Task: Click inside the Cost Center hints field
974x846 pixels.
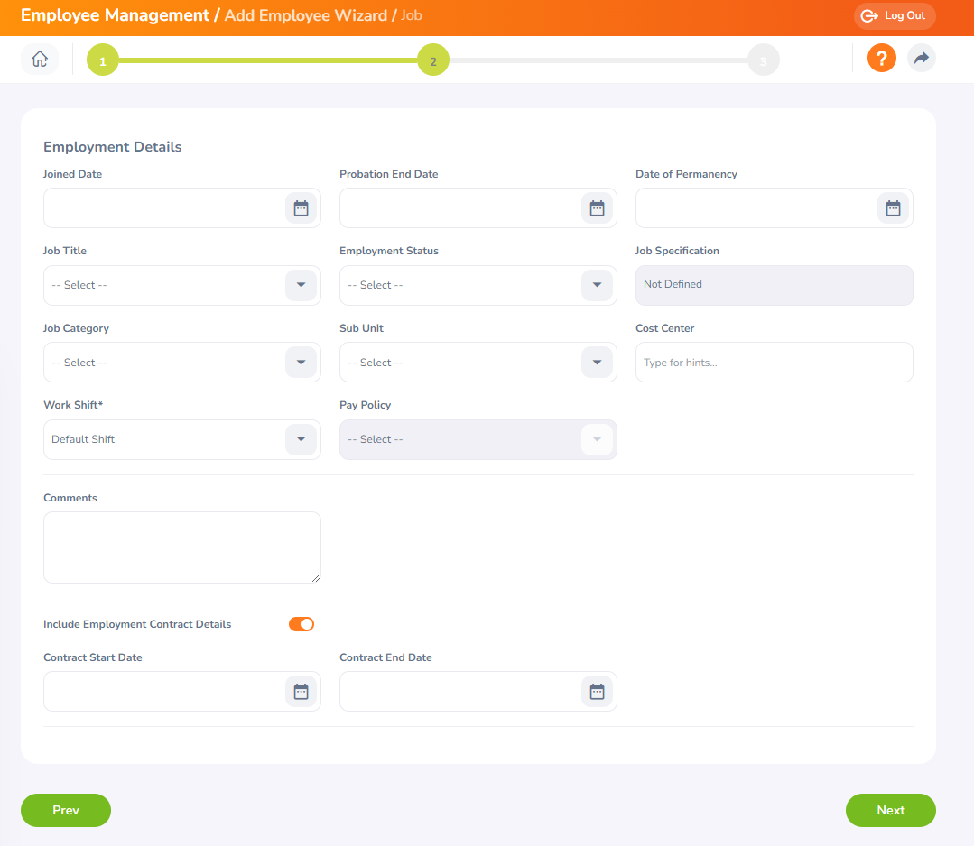Action: coord(774,362)
